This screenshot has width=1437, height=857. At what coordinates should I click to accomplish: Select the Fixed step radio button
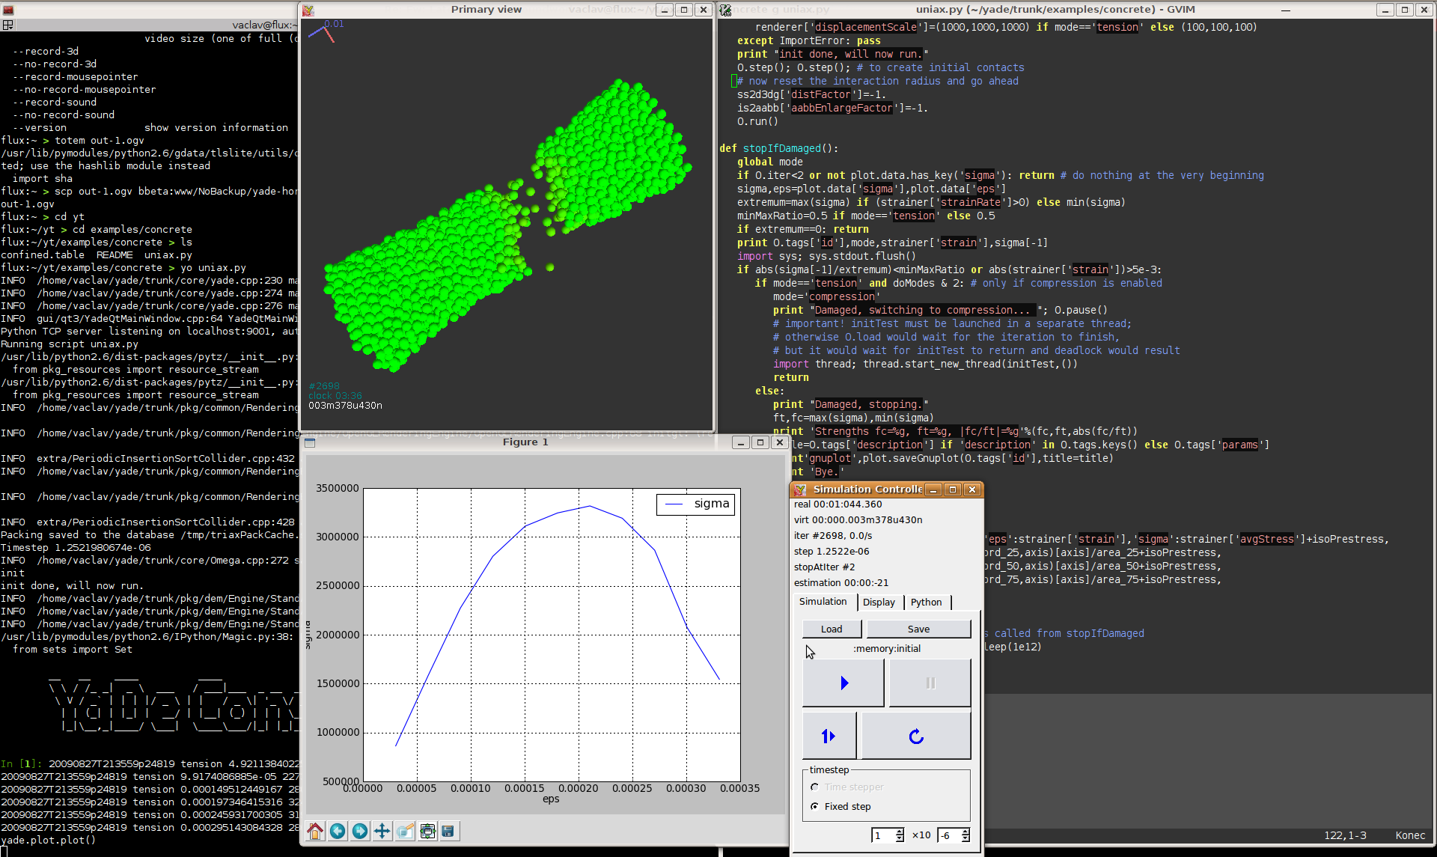click(814, 807)
